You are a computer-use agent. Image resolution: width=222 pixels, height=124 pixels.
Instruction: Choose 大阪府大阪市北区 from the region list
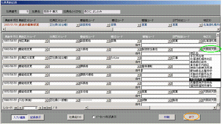(205, 77)
